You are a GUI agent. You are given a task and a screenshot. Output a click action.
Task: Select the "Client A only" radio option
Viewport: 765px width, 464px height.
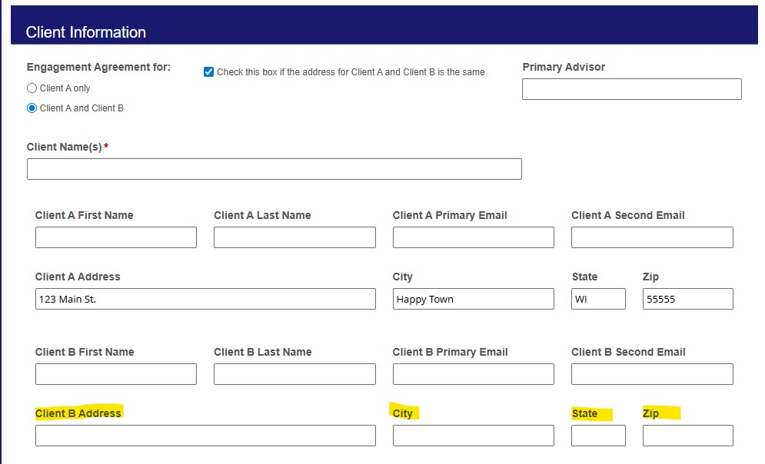coord(32,88)
